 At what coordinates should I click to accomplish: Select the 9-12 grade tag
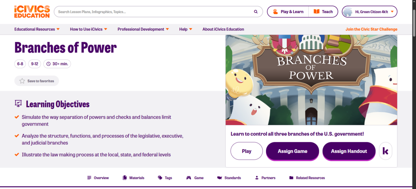[x=35, y=64]
